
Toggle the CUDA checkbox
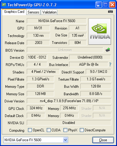pyautogui.click(x=49, y=130)
